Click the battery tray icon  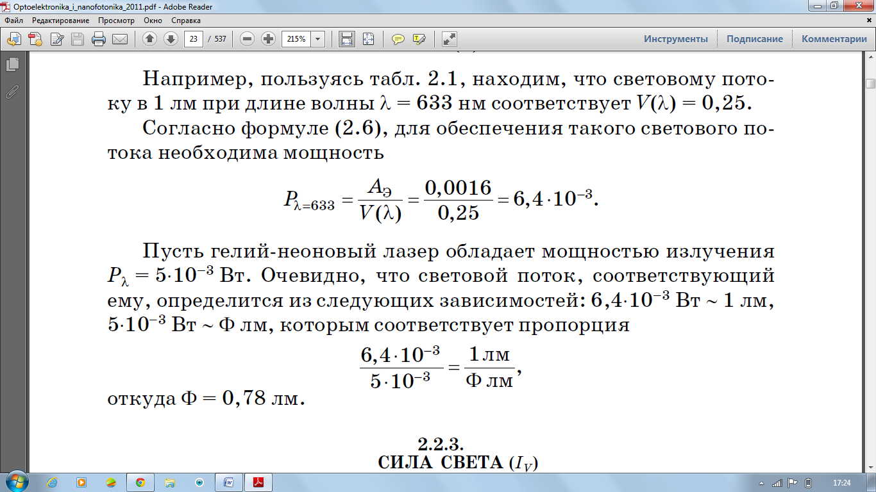808,483
